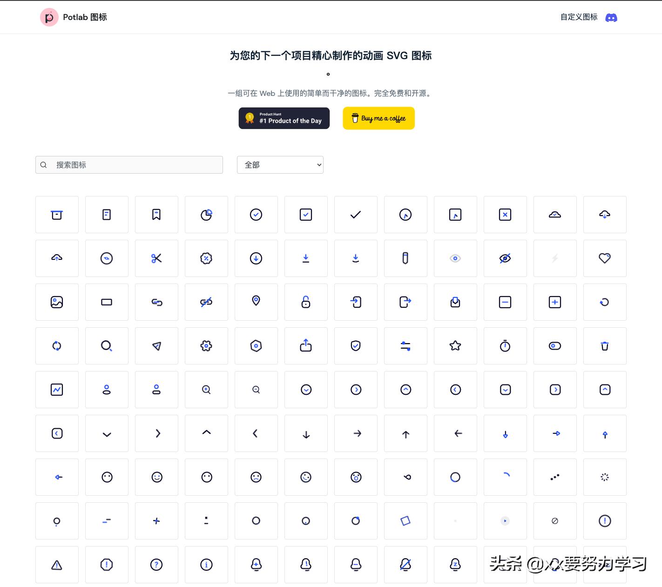Select the Discord icon in the header
The height and width of the screenshot is (587, 662).
(611, 17)
